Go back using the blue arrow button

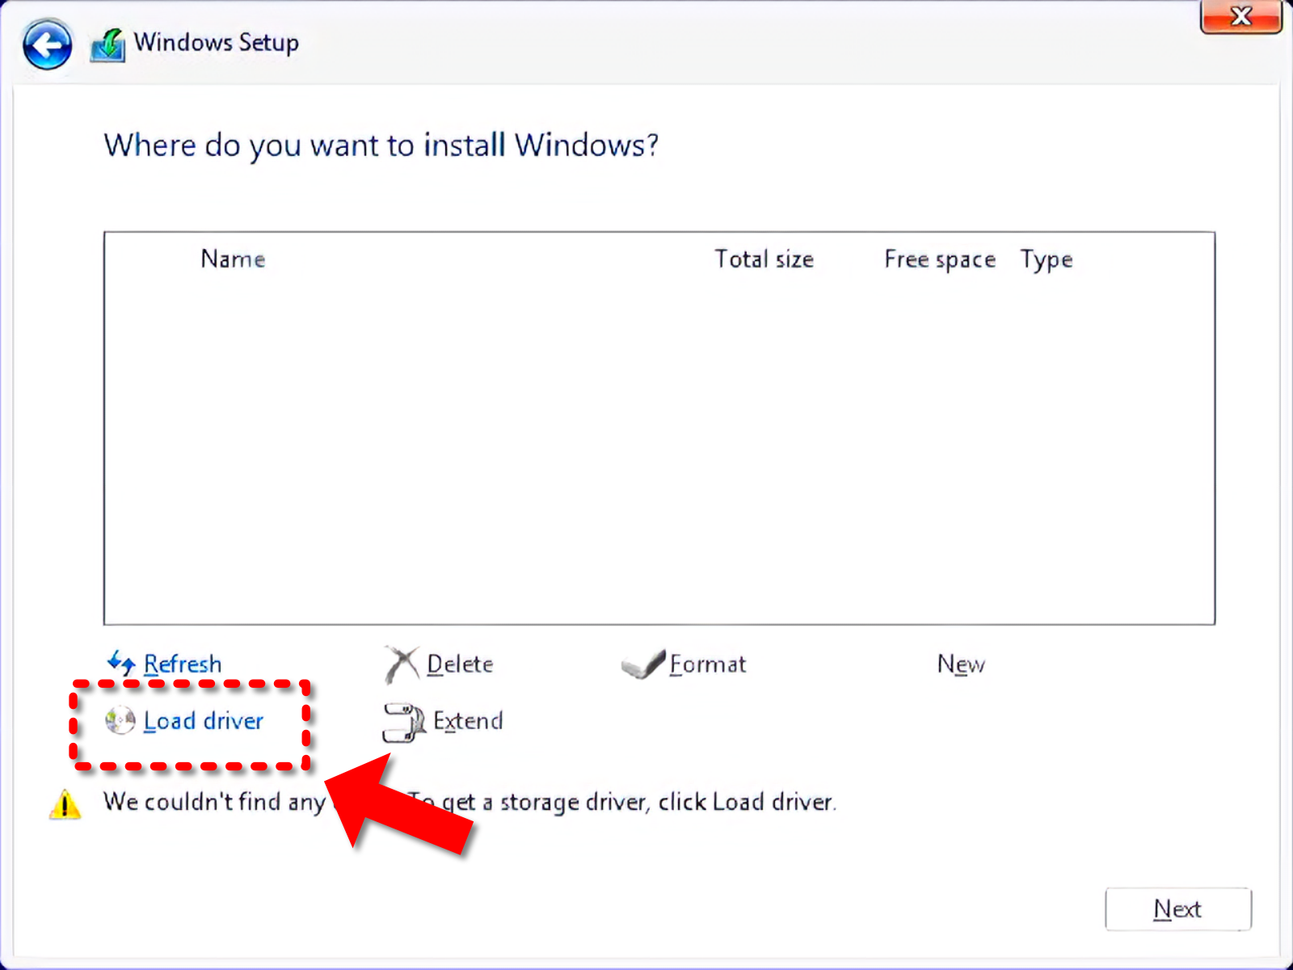pyautogui.click(x=47, y=44)
